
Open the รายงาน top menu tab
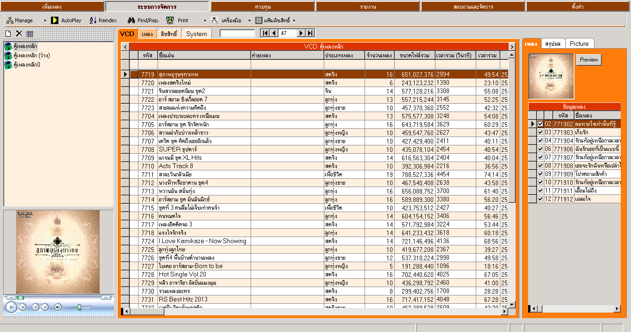[368, 6]
